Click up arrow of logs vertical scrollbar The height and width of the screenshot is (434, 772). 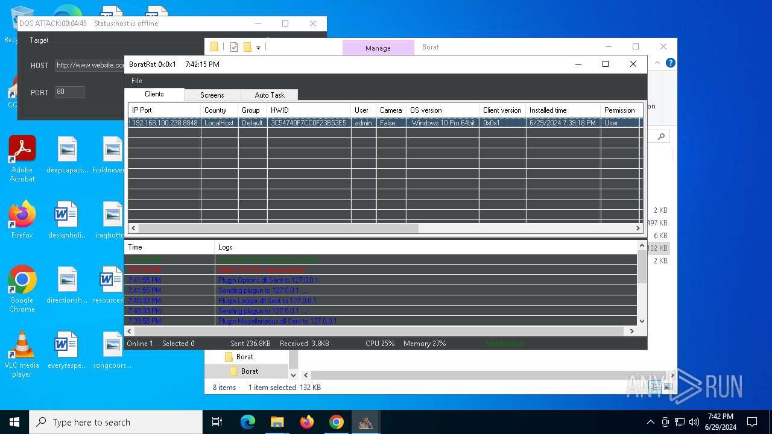642,246
